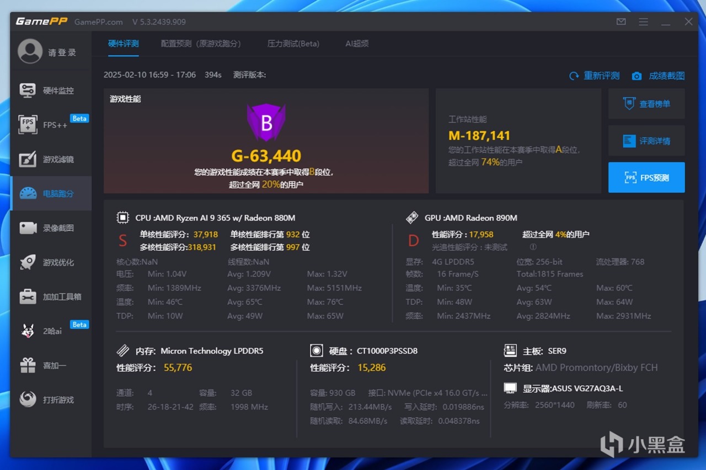
Task: Click the memory stick icon beside 内存
Action: click(122, 350)
